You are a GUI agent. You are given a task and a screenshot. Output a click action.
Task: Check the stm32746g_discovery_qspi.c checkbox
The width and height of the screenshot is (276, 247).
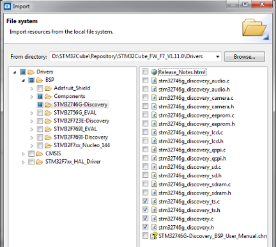[x=145, y=149]
